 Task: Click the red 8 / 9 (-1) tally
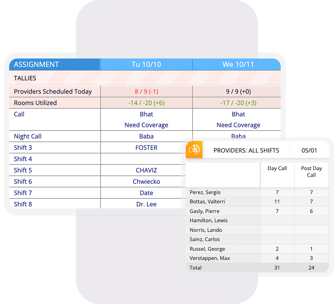(146, 92)
